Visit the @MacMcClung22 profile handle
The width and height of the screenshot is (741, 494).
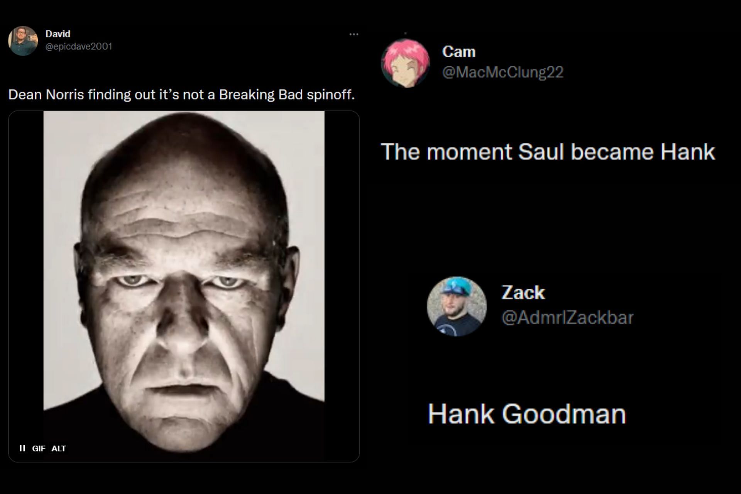(502, 72)
